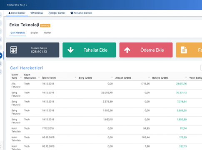Click the Cari Hareketleri heading

coord(27,68)
